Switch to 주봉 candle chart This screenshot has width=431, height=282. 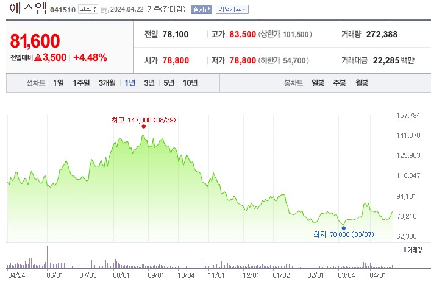pos(340,83)
